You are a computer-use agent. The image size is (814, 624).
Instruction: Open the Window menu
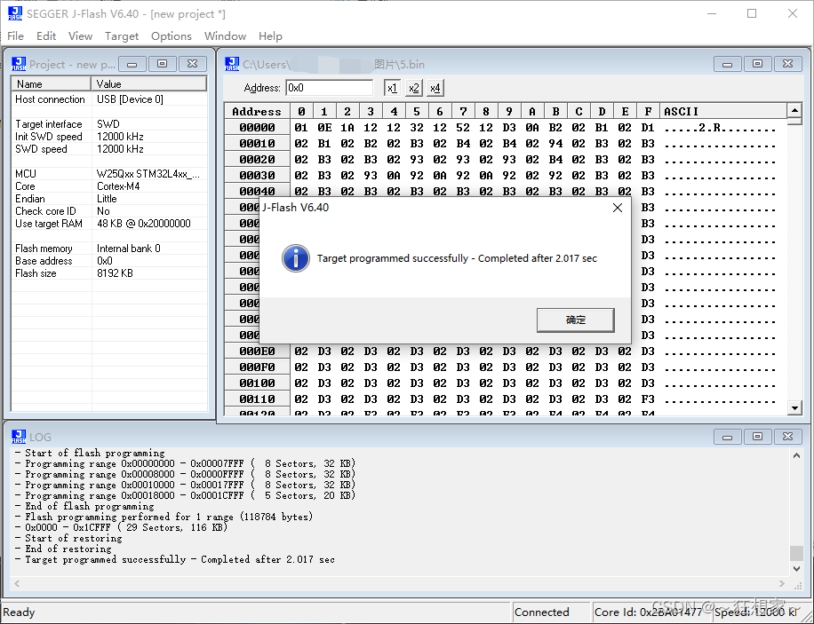[x=225, y=36]
